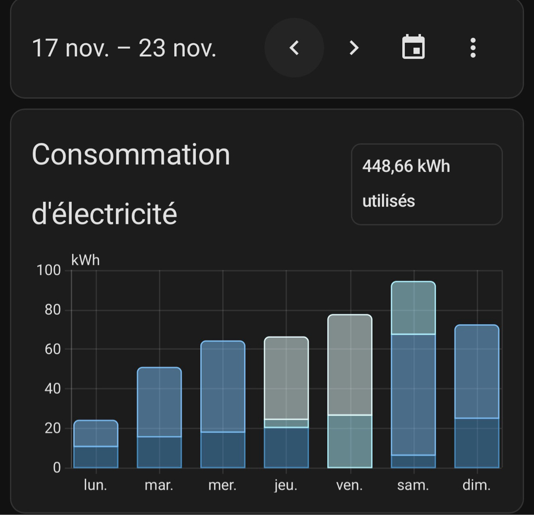534x515 pixels.
Task: Click the lower dark segment of Monday's bar
Action: (96, 457)
